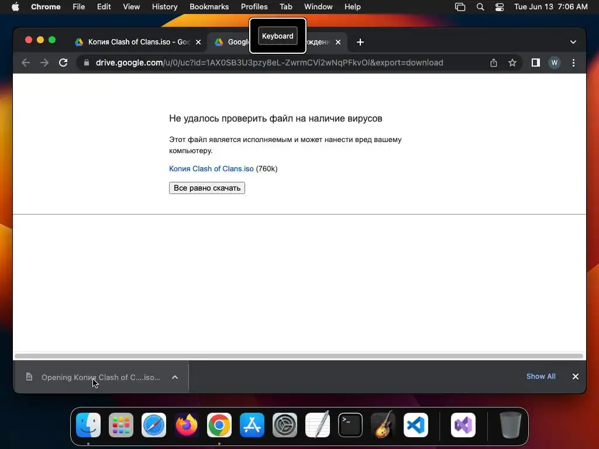Click the Keyboard overlay button

tap(278, 36)
